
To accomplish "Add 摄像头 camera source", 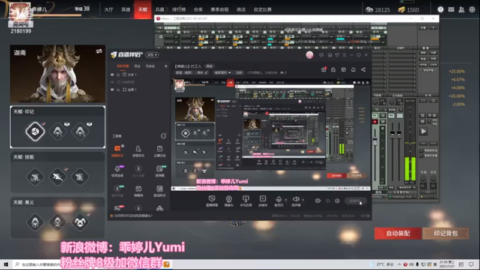I will pos(229,201).
